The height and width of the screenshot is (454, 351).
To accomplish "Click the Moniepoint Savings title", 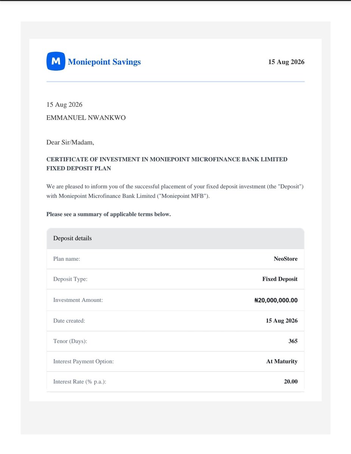I will pos(104,62).
